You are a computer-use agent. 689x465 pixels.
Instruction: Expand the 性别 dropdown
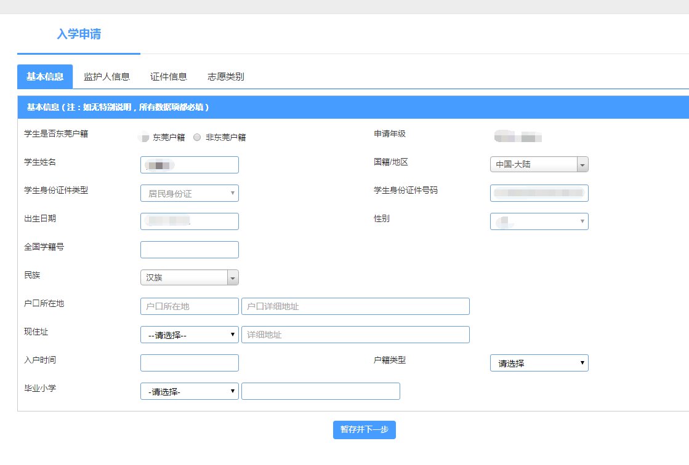coord(539,221)
